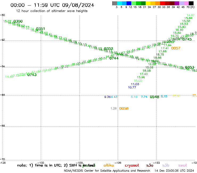Select the orange 0057 time marker
The height and width of the screenshot is (173, 197).
pos(176,48)
